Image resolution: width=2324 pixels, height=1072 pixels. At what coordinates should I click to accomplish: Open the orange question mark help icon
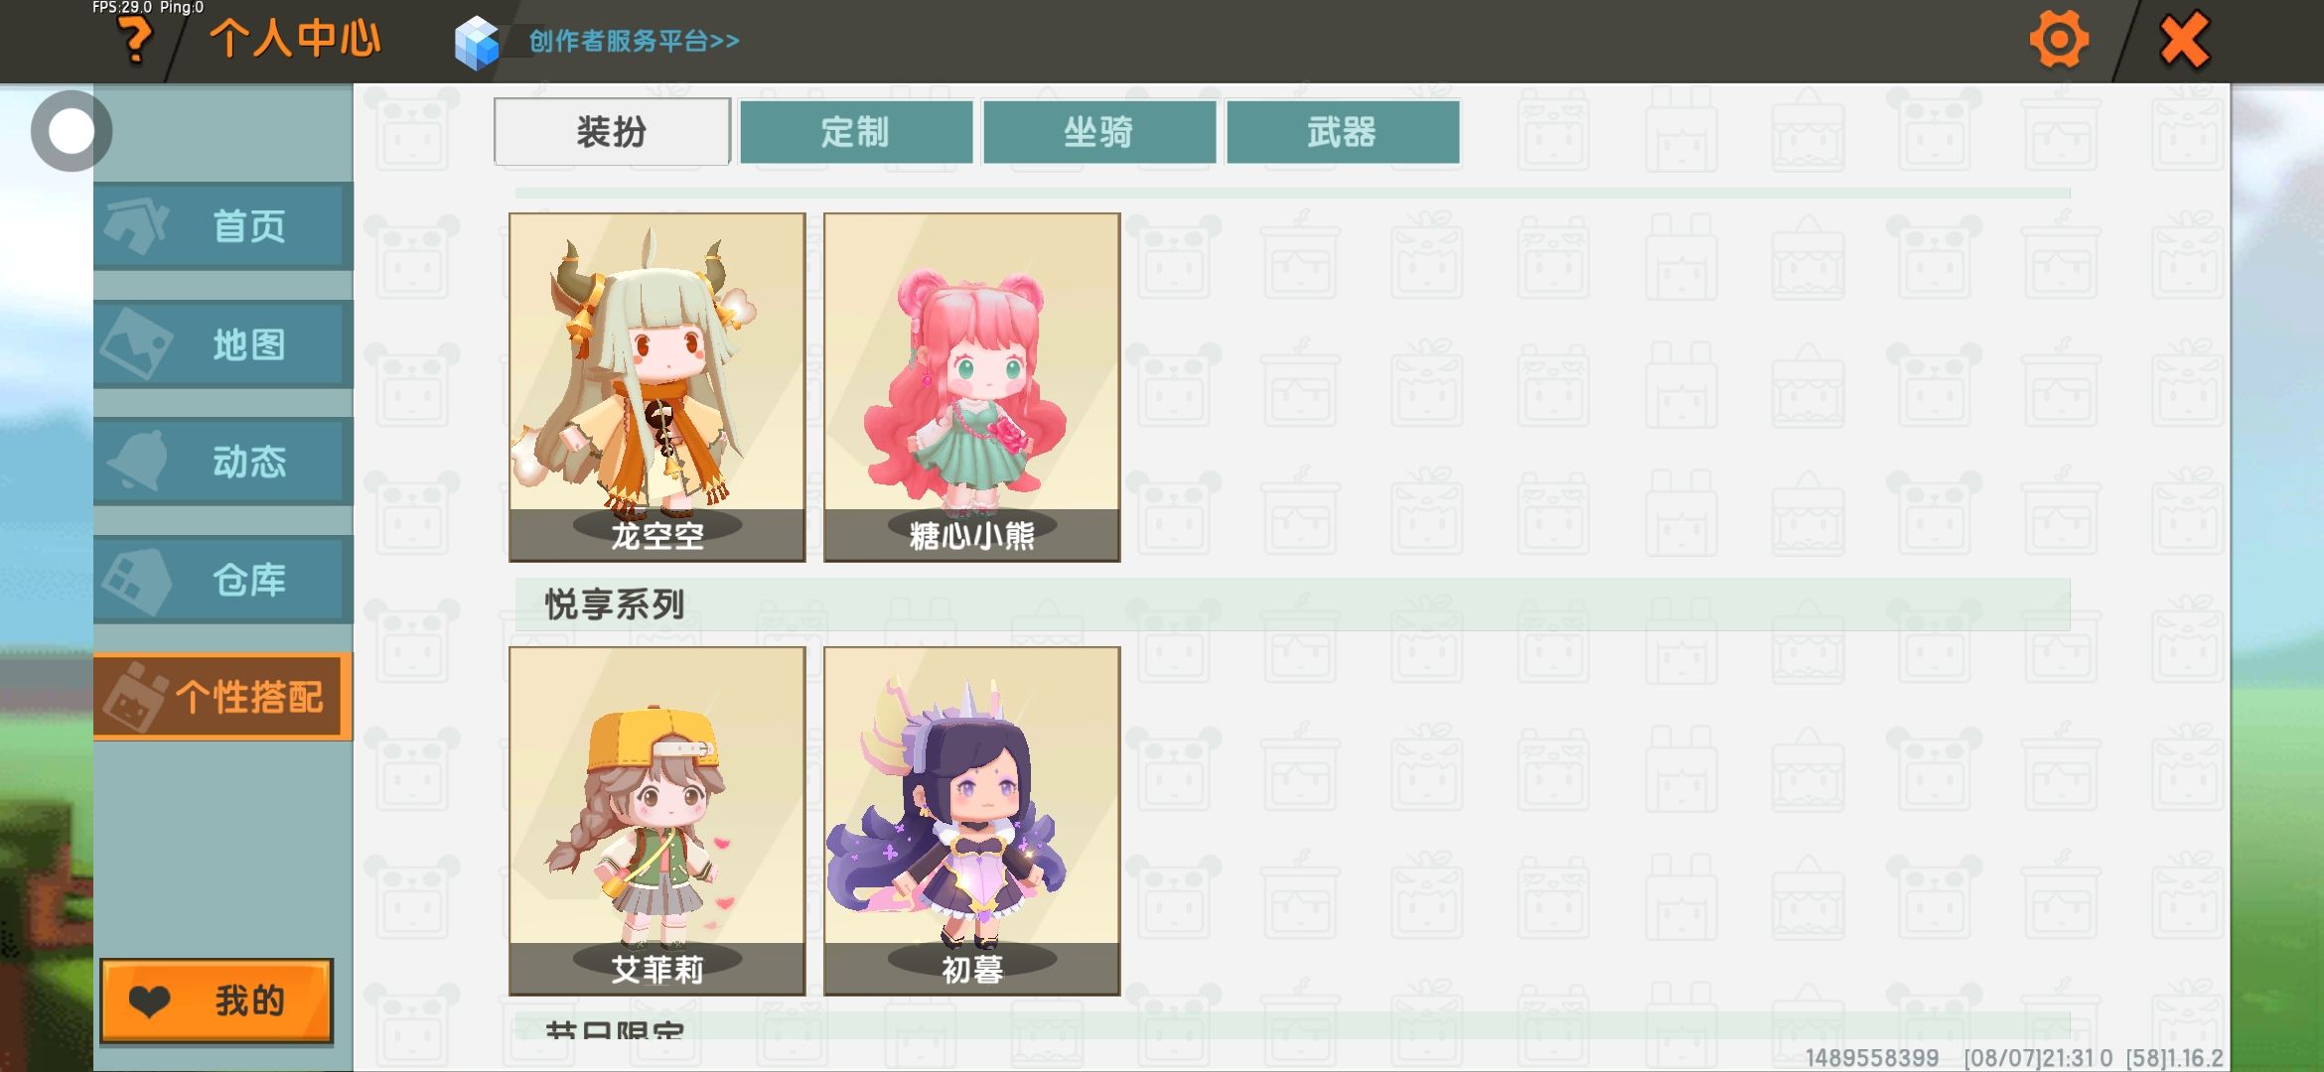[135, 42]
